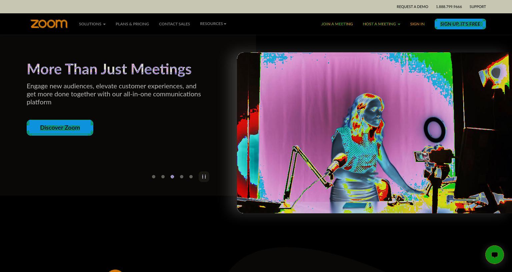Click the Zoom logo
Image resolution: width=512 pixels, height=272 pixels.
[49, 24]
